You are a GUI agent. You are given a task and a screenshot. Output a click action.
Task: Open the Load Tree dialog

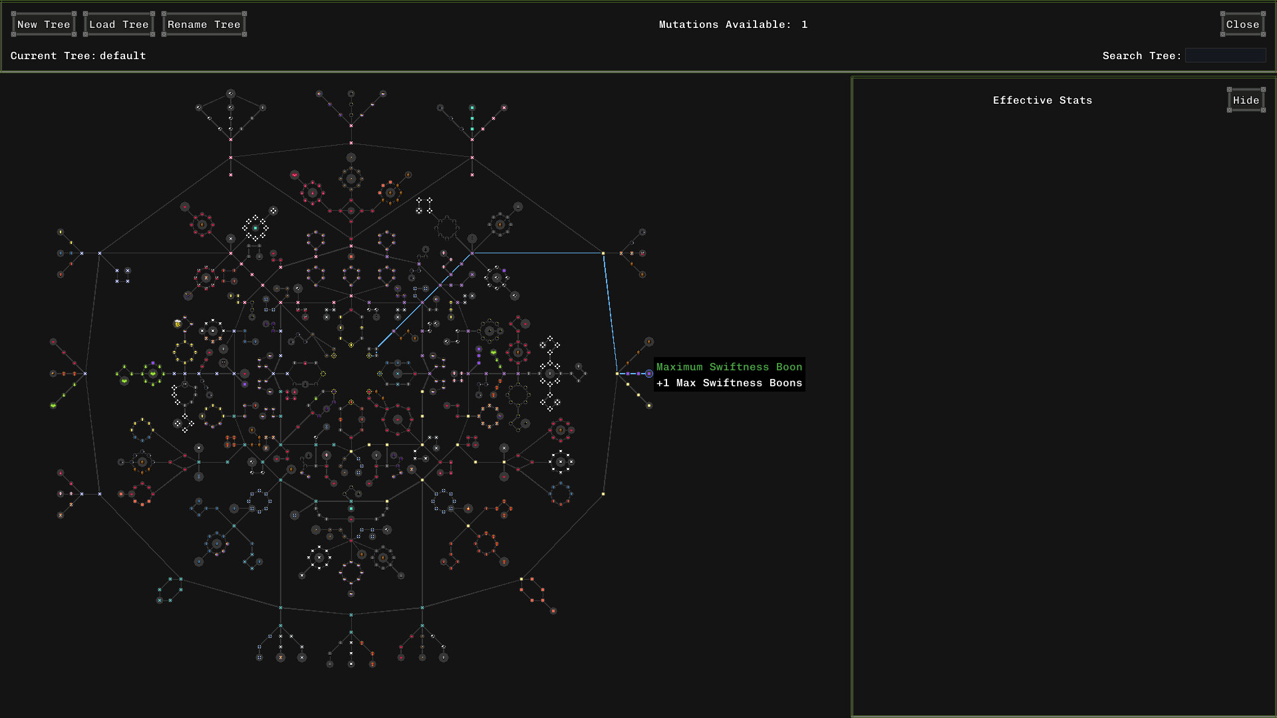click(x=119, y=25)
